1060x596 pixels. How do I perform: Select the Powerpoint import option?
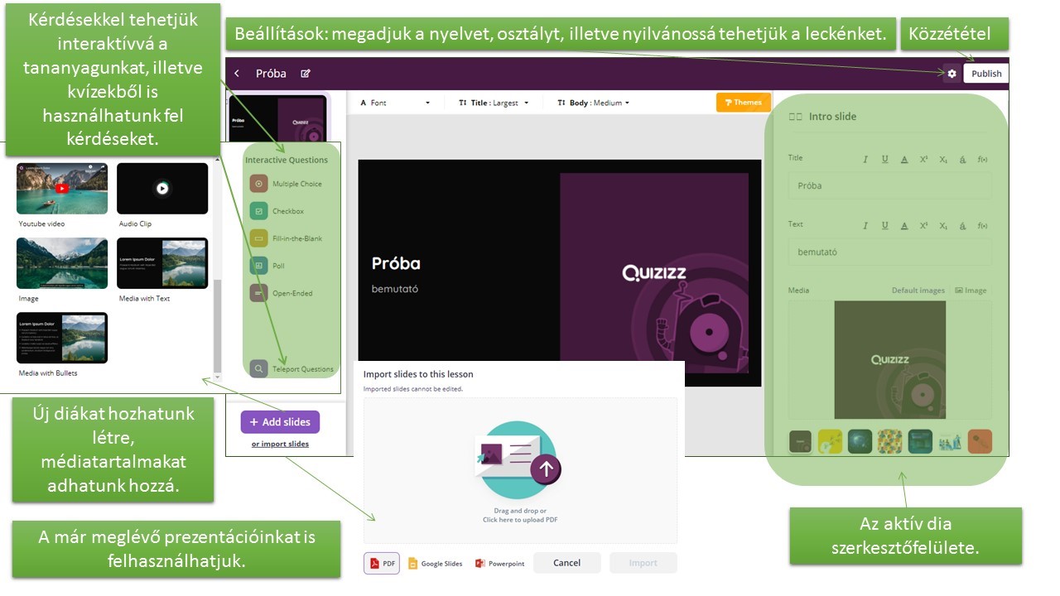click(500, 564)
